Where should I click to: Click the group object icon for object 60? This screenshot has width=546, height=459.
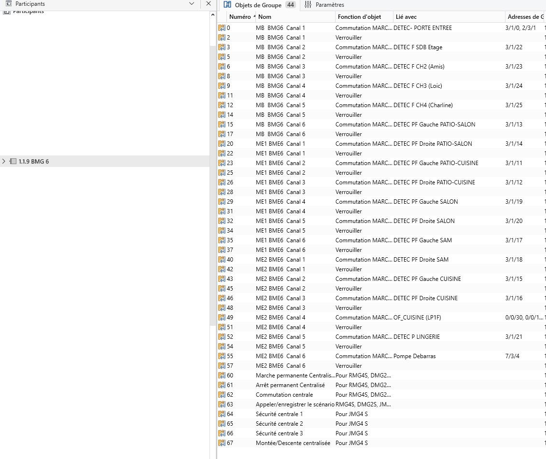coord(222,376)
